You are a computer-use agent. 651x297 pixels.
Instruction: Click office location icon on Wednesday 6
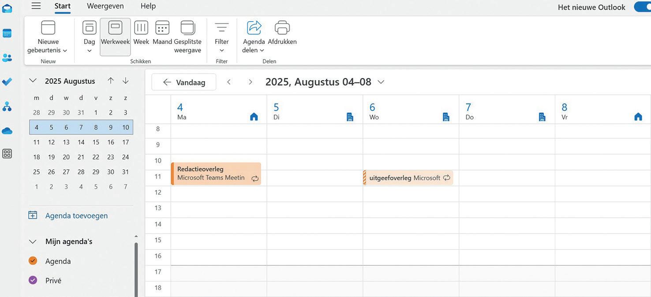(x=446, y=117)
